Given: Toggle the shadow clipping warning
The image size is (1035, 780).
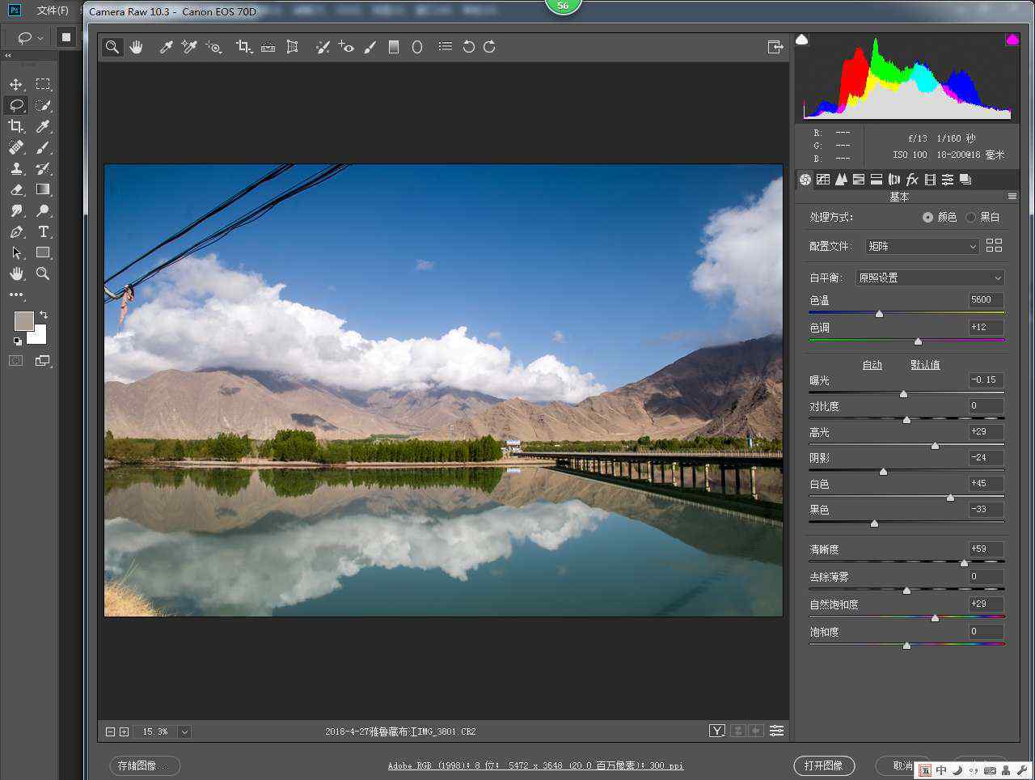Looking at the screenshot, I should [x=802, y=40].
